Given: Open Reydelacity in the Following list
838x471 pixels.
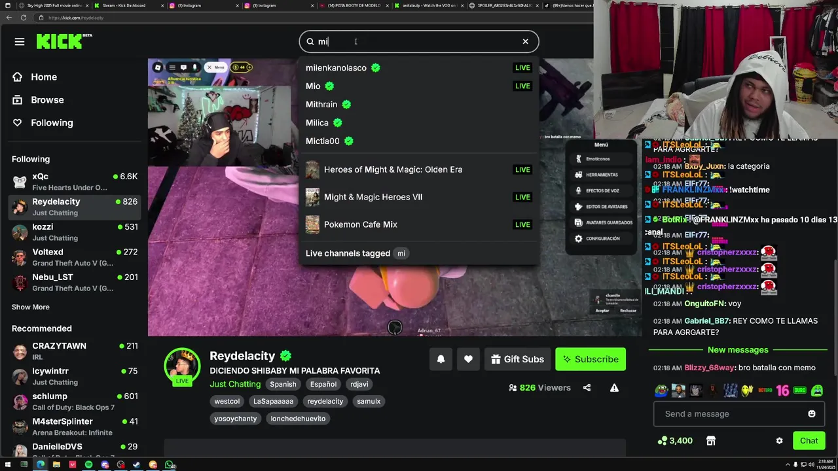Looking at the screenshot, I should click(75, 207).
